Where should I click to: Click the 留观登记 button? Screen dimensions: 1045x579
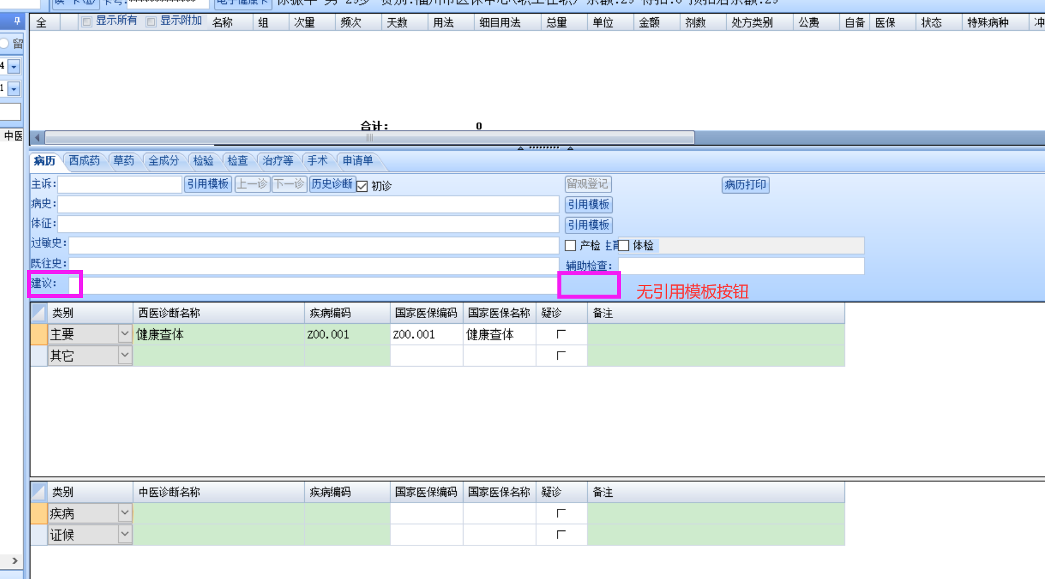coord(588,184)
